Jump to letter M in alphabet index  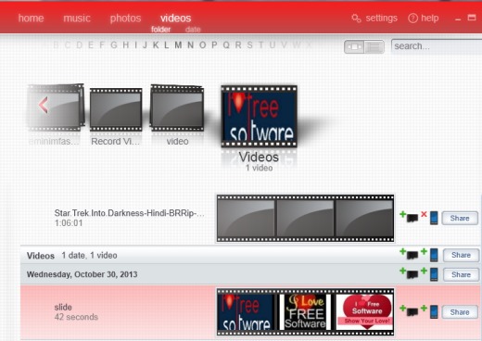[x=178, y=45]
